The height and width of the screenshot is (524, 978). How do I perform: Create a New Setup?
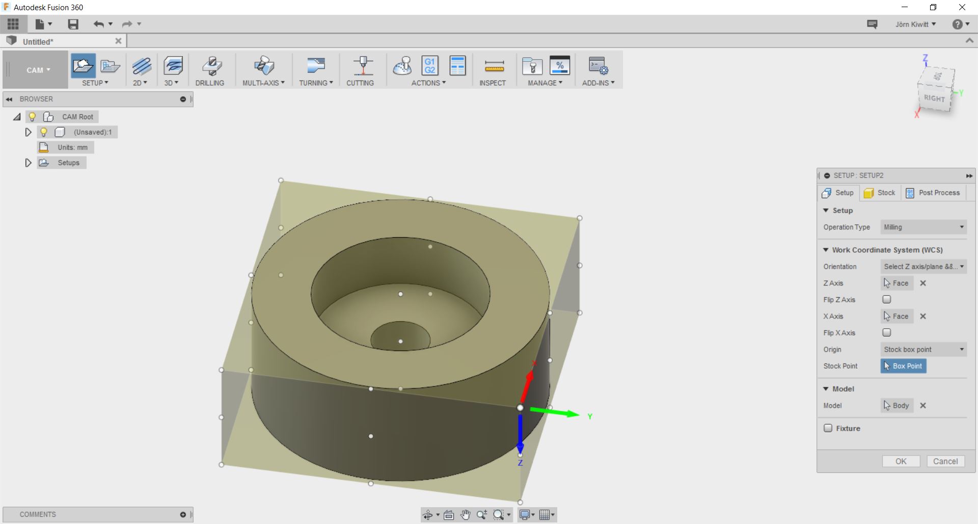pyautogui.click(x=83, y=66)
